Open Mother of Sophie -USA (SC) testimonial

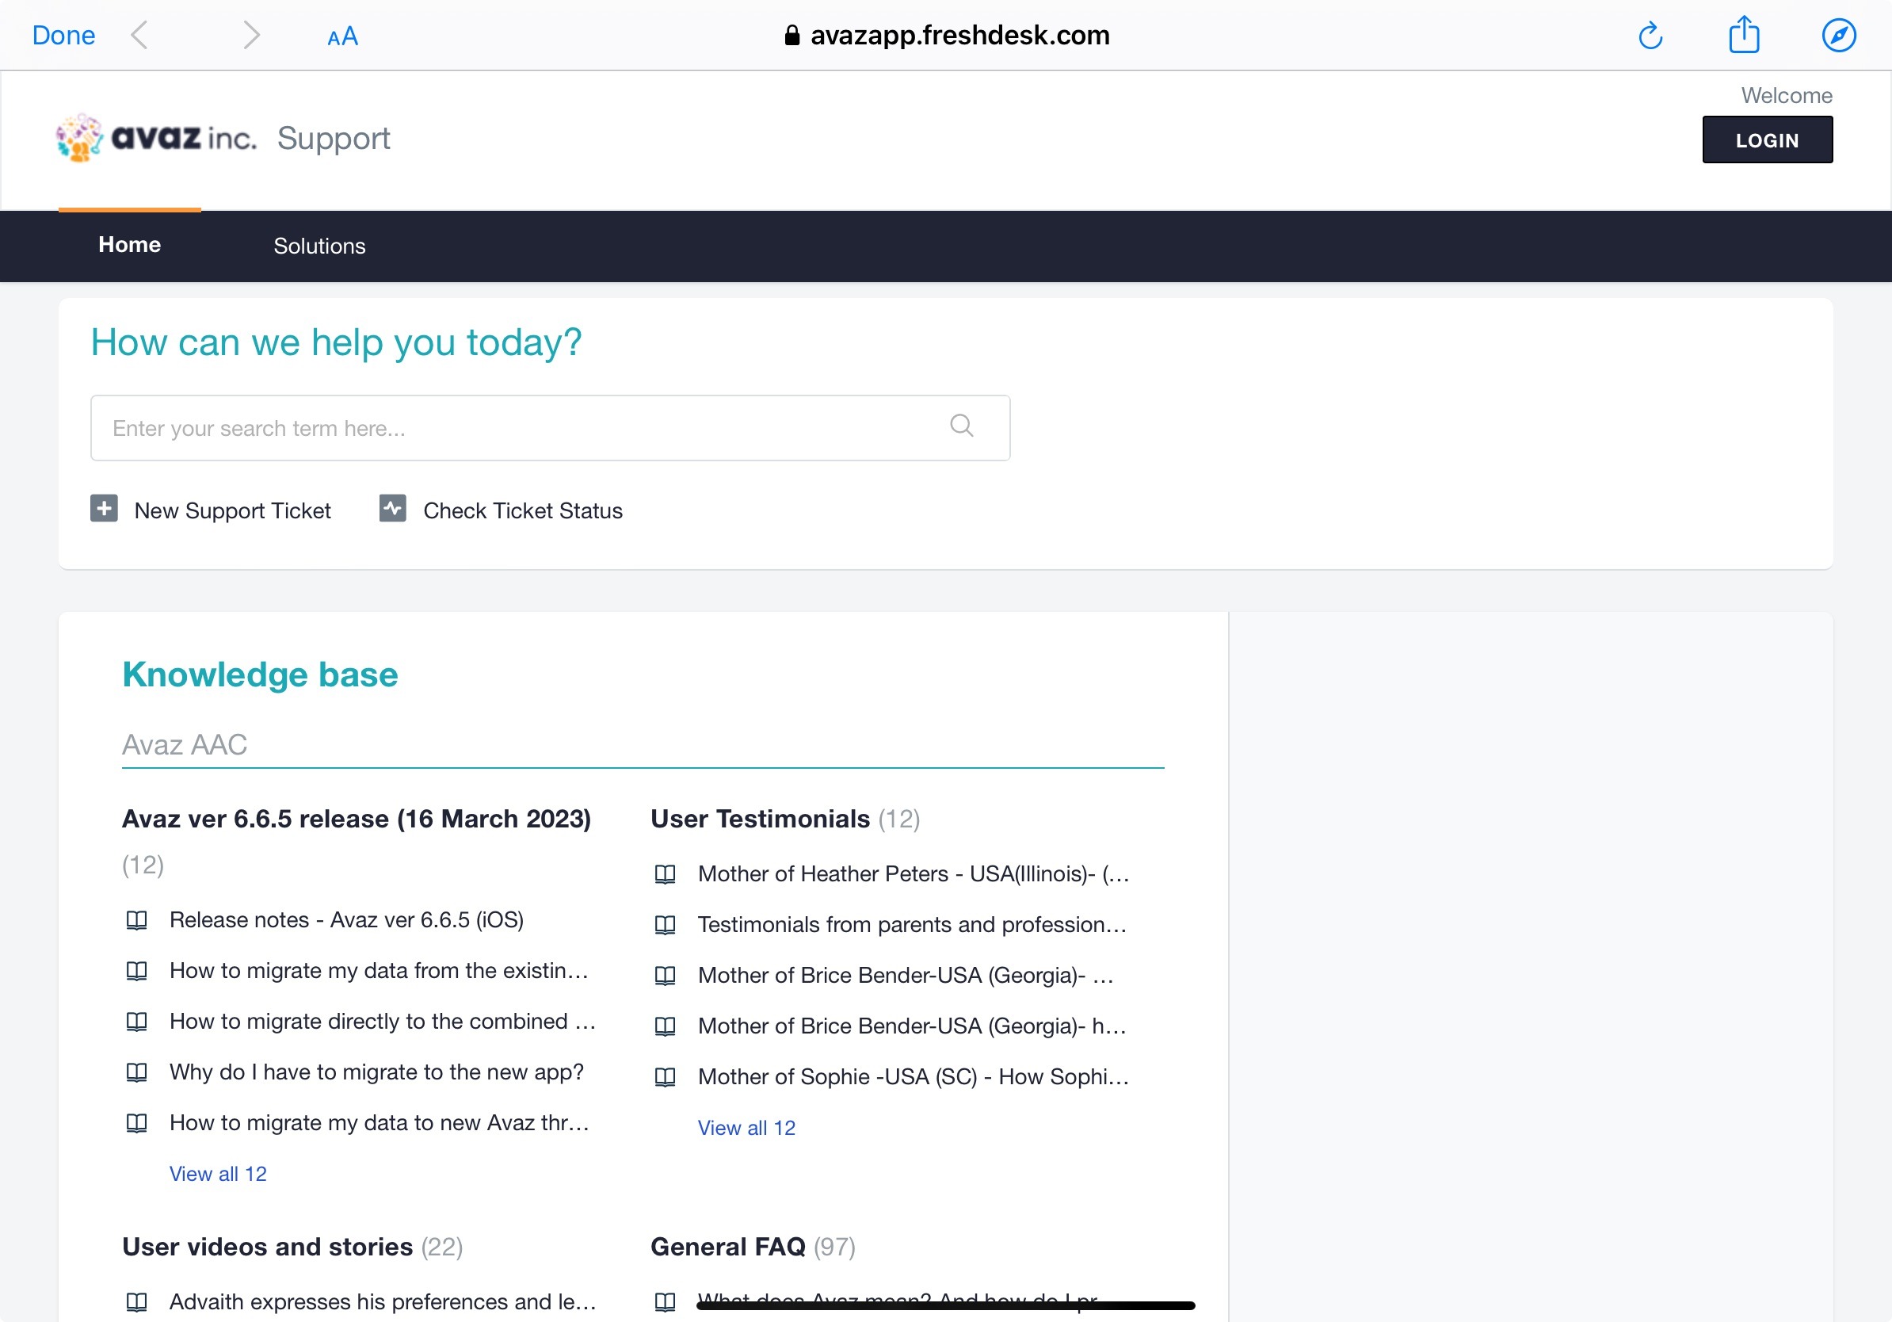(914, 1077)
